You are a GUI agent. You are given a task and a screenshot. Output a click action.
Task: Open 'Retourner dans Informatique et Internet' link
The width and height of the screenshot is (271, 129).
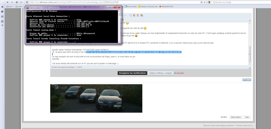[x=218, y=126]
